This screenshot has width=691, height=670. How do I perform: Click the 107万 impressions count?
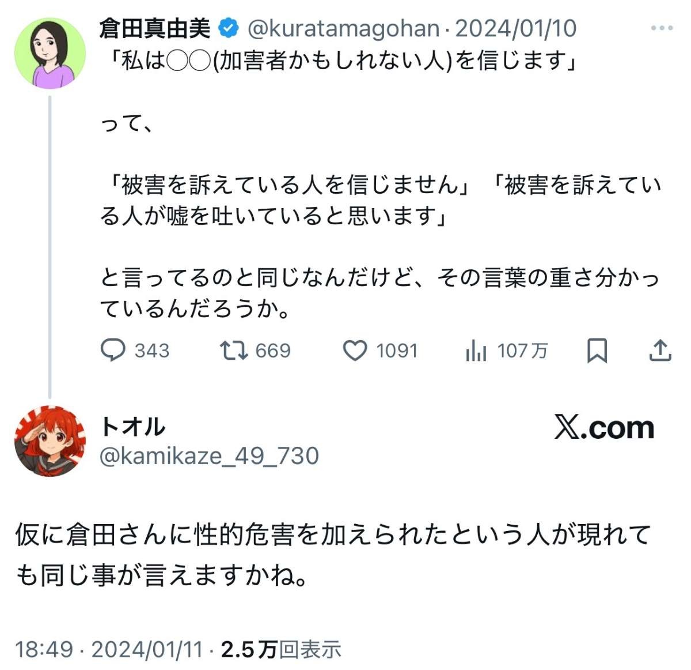click(x=523, y=351)
